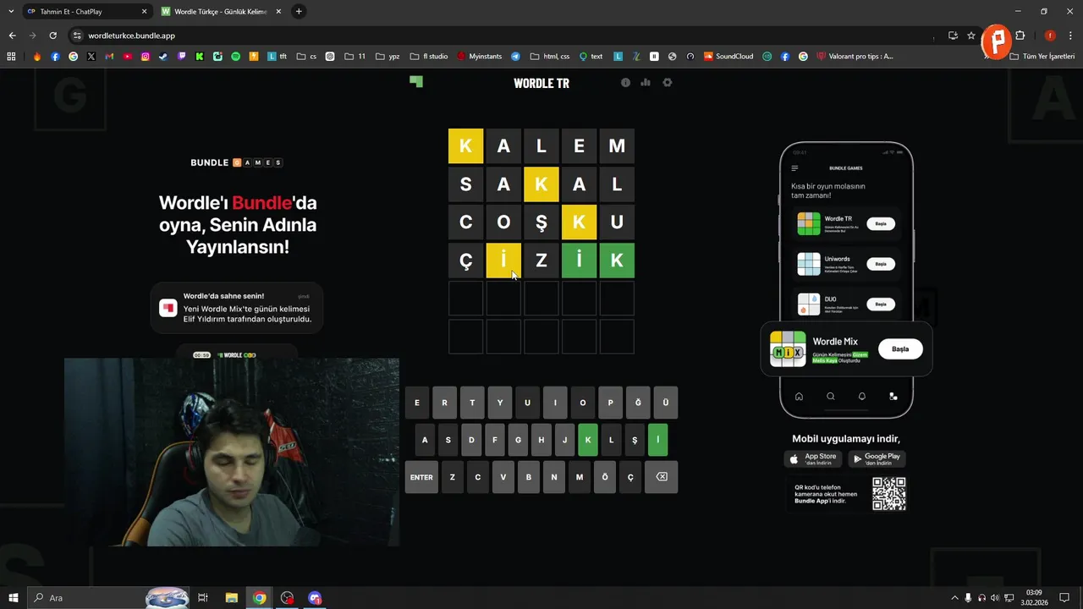
Task: Open the Spotify bookmark
Action: coord(236,57)
